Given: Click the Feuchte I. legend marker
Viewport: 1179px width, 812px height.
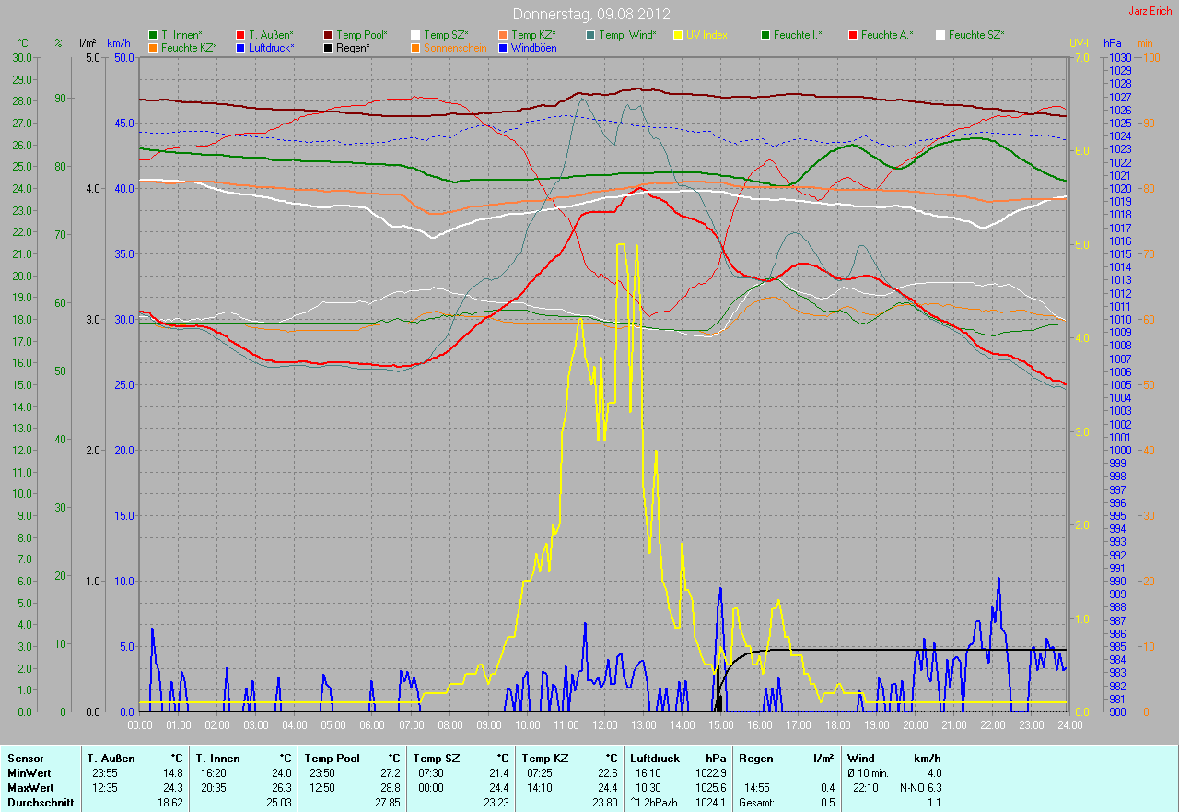Looking at the screenshot, I should pyautogui.click(x=765, y=35).
